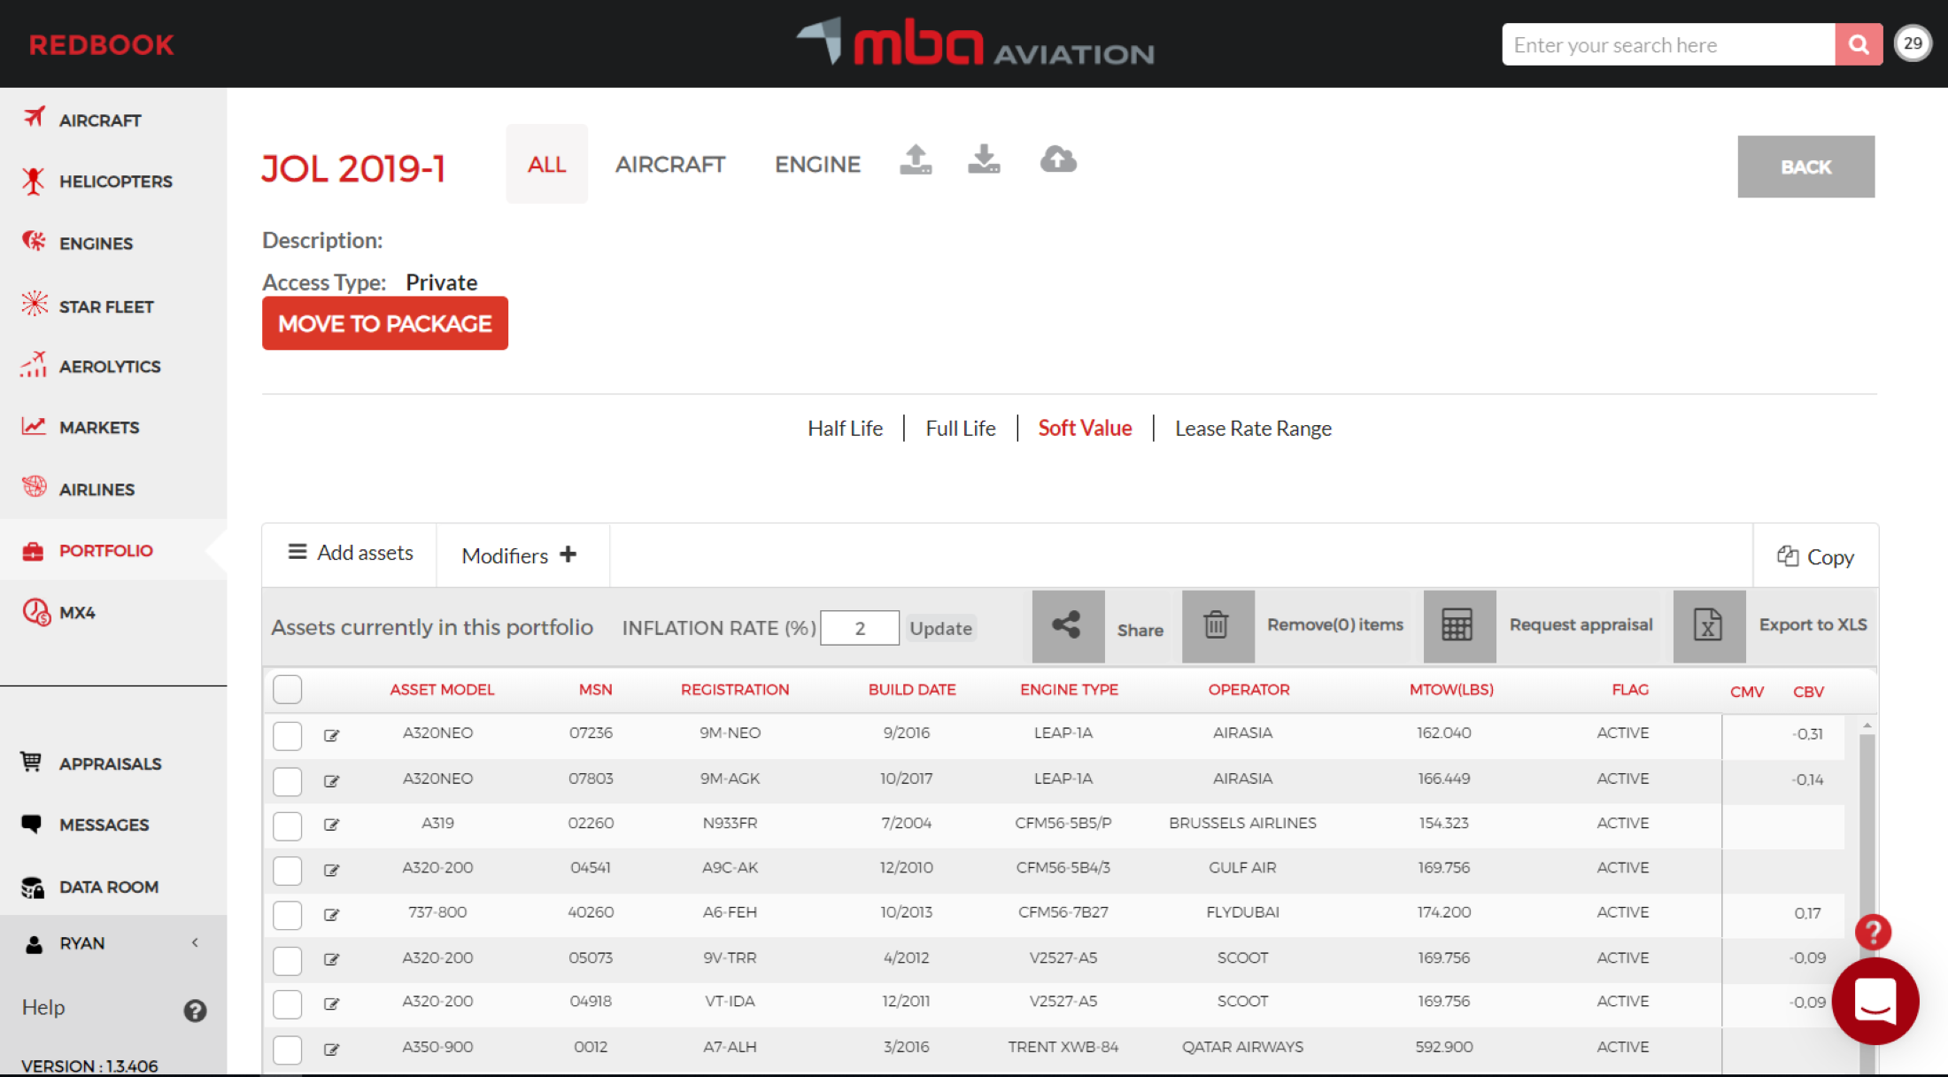Edit the VT-IDA asset row
1948x1077 pixels.
pyautogui.click(x=332, y=1004)
